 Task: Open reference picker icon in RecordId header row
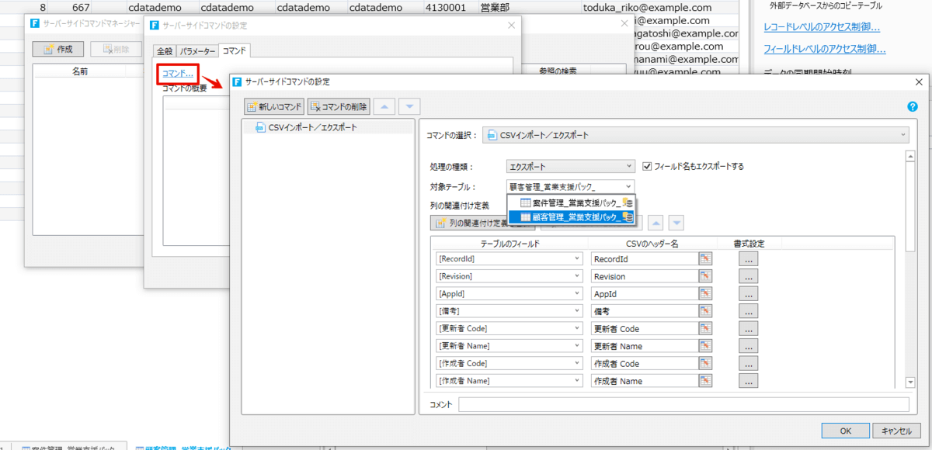point(705,259)
